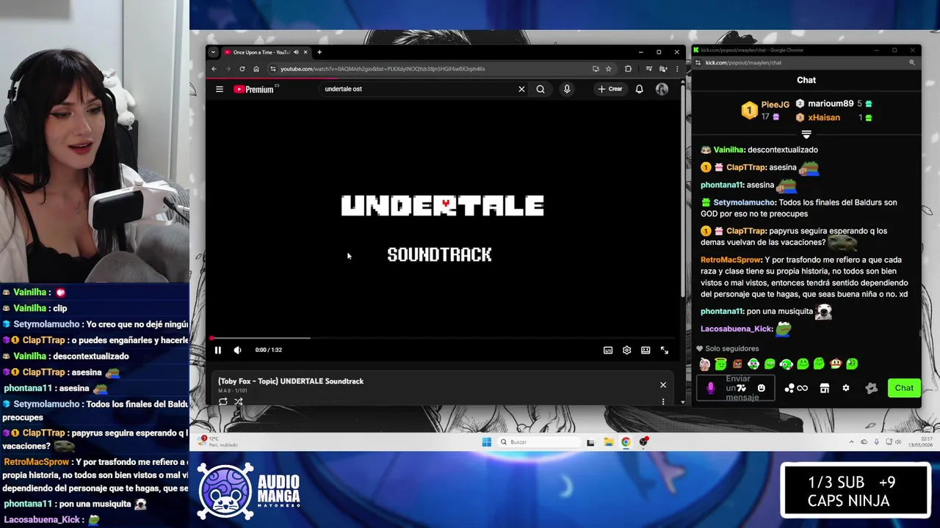Open the YouTube account avatar menu
Screen dimensions: 940x528
(662, 89)
